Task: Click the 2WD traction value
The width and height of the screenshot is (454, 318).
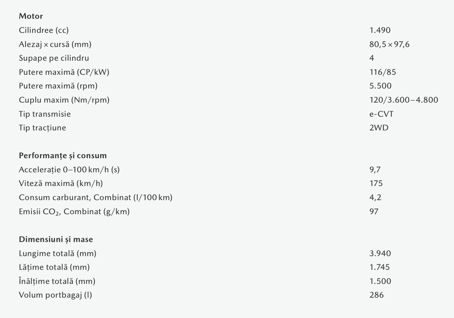Action: pos(379,128)
